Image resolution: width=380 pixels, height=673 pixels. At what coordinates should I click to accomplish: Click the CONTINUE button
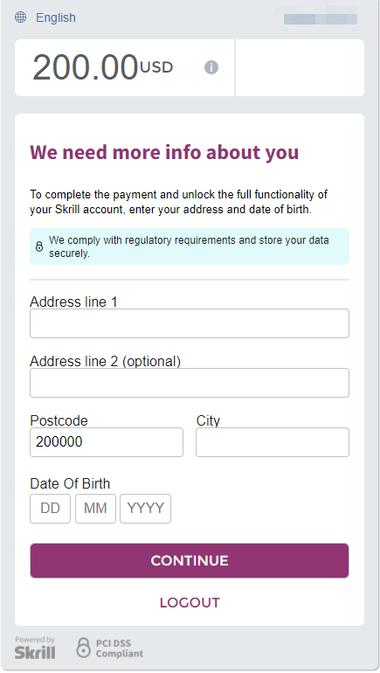click(190, 560)
